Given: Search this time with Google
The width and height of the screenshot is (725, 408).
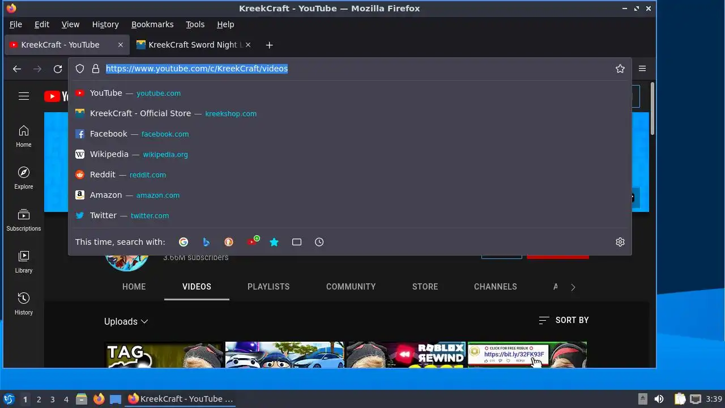Looking at the screenshot, I should 184,242.
